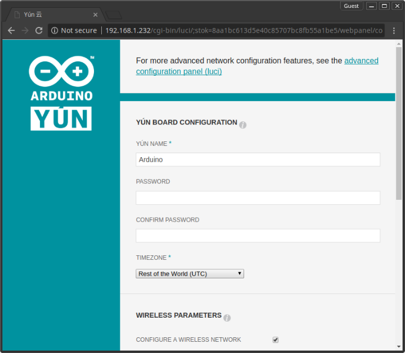The height and width of the screenshot is (353, 405).
Task: Focus the Confirm Password field
Action: coord(258,236)
